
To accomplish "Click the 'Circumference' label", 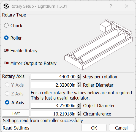I will [97, 114].
